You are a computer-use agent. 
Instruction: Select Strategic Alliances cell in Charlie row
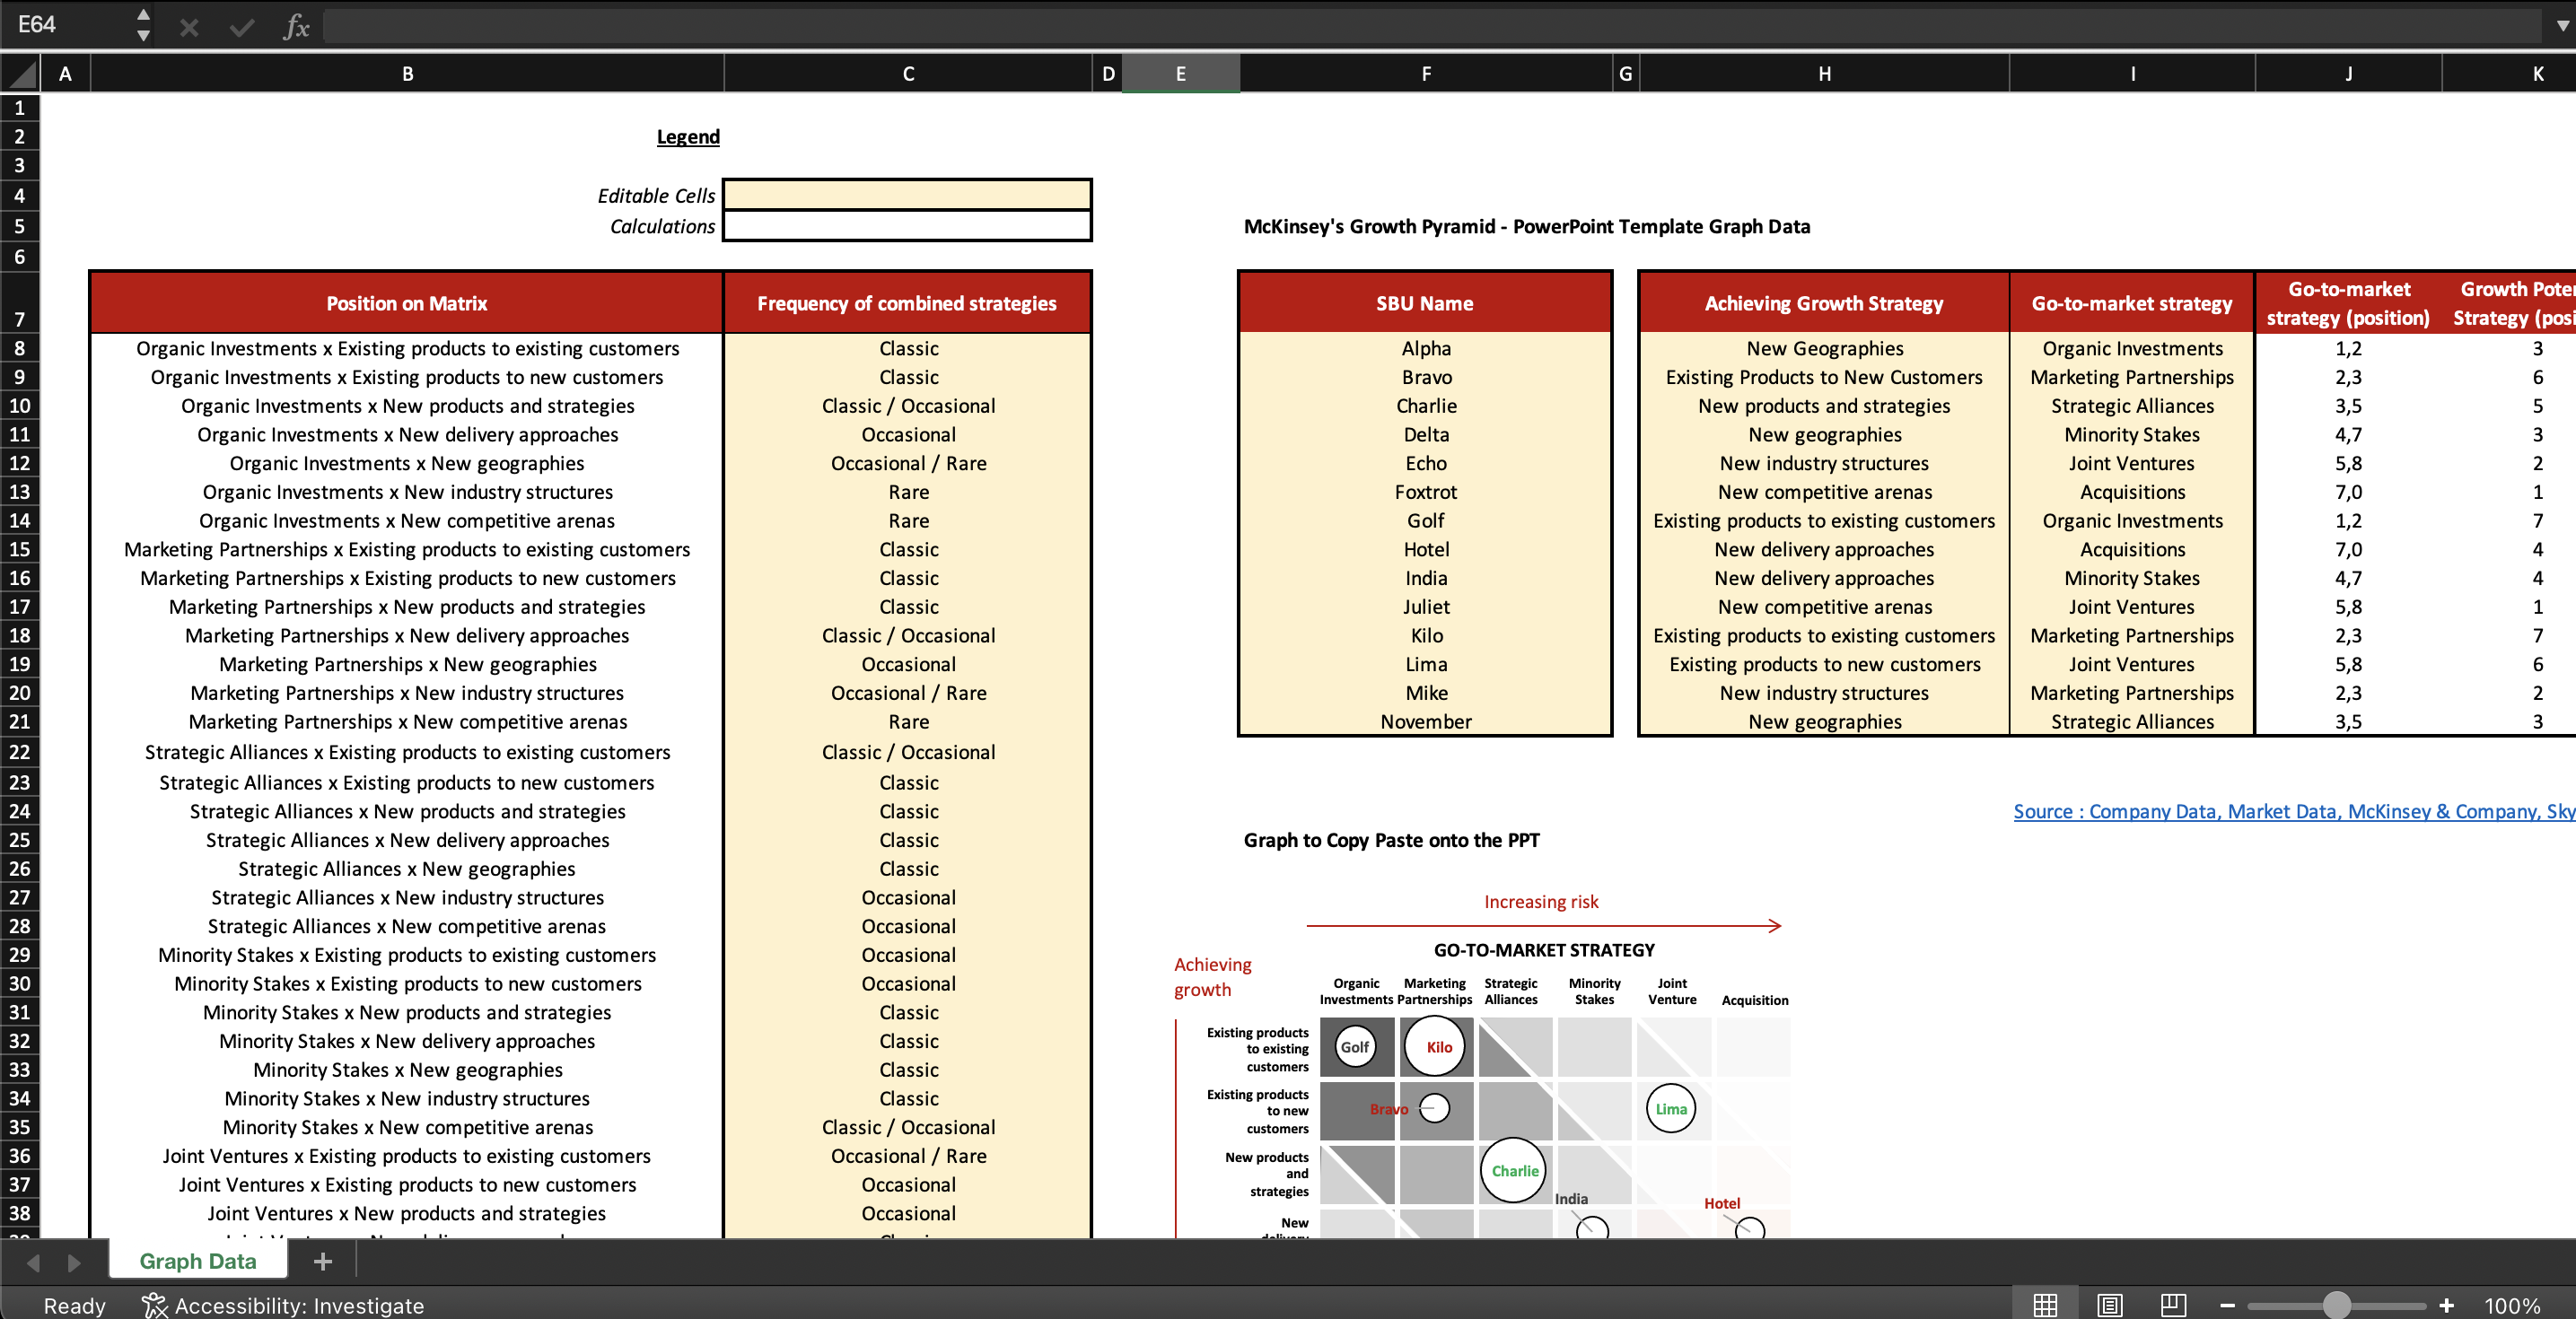tap(2132, 406)
